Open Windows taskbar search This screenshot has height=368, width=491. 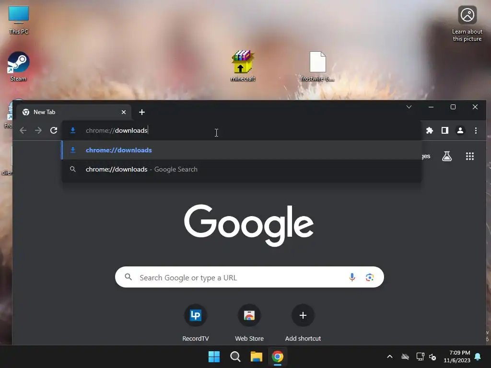pyautogui.click(x=235, y=356)
